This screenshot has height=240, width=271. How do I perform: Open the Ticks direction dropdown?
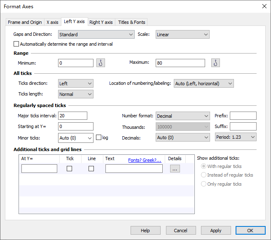pyautogui.click(x=76, y=84)
